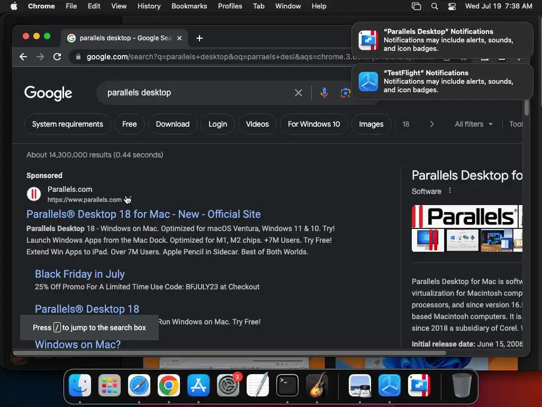Open the Tab menu
Screen dimensions: 542x407
click(258, 6)
